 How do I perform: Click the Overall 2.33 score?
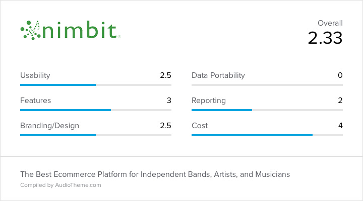pos(325,38)
